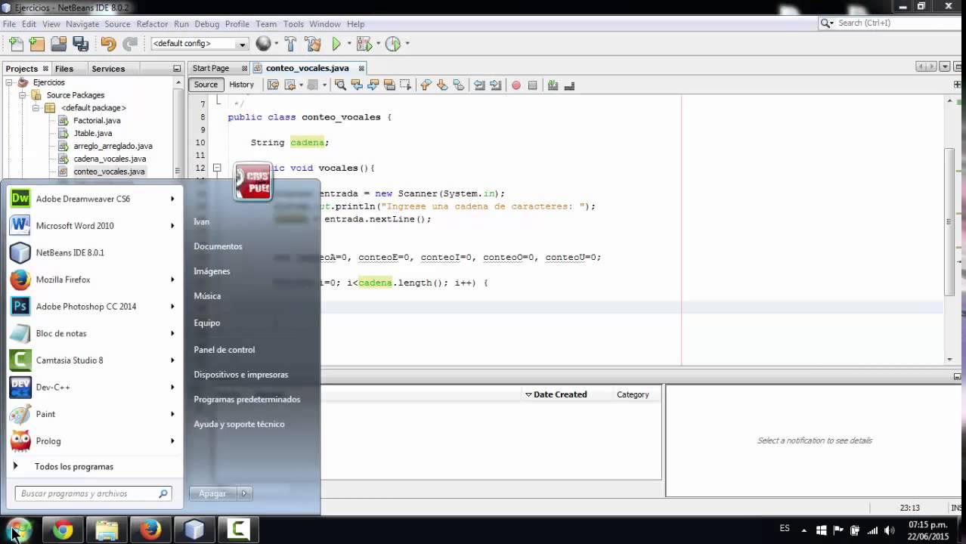966x544 pixels.
Task: Click the Find Selection magnifier icon
Action: point(340,85)
